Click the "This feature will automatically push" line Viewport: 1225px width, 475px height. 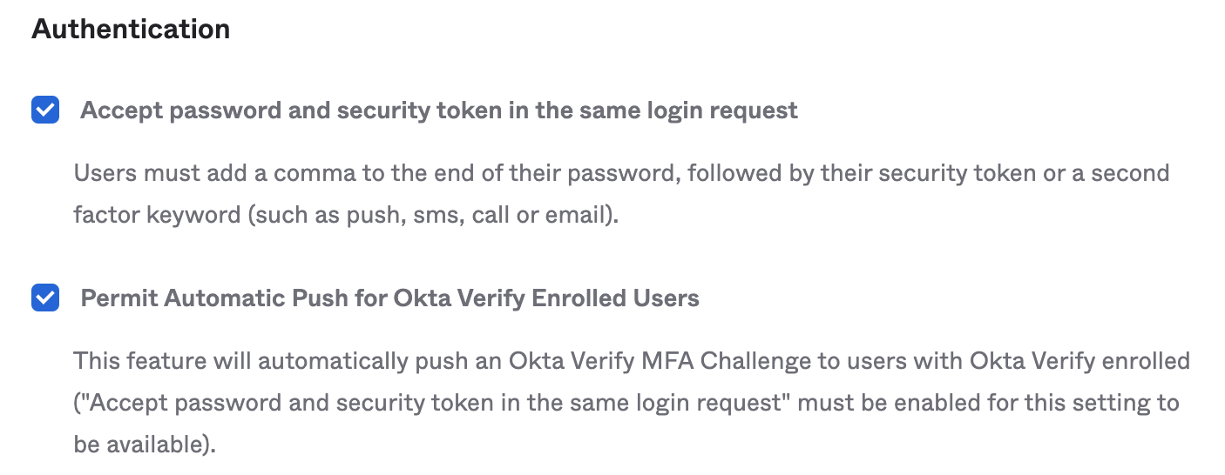(x=631, y=360)
